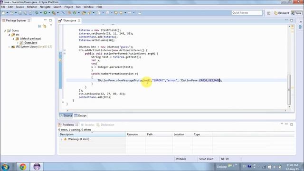
Task: Switch to the Design editor tab
Action: click(x=80, y=115)
